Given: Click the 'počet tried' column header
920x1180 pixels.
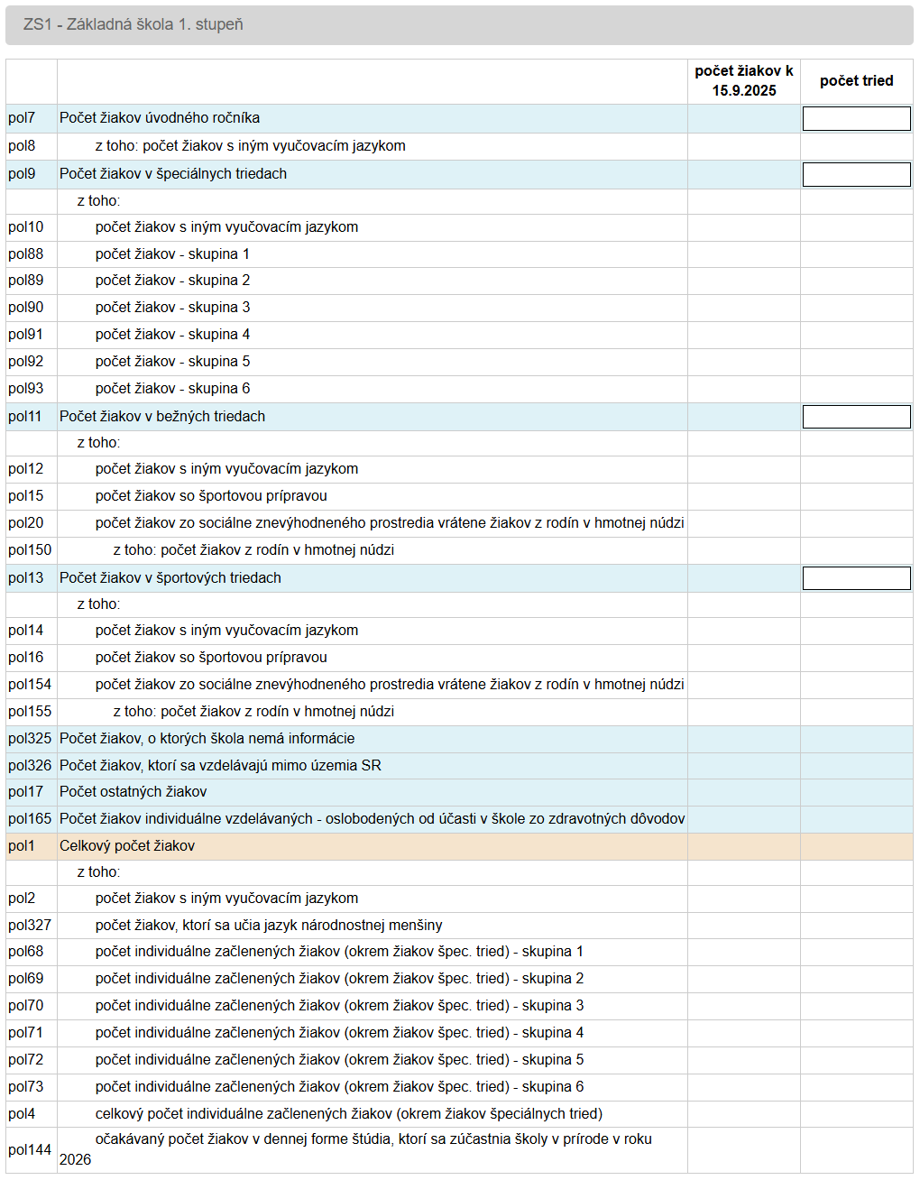Looking at the screenshot, I should (x=856, y=81).
